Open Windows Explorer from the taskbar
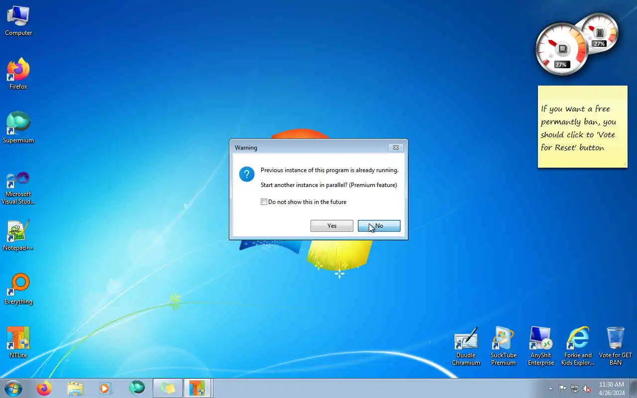Image resolution: width=637 pixels, height=398 pixels. tap(75, 388)
